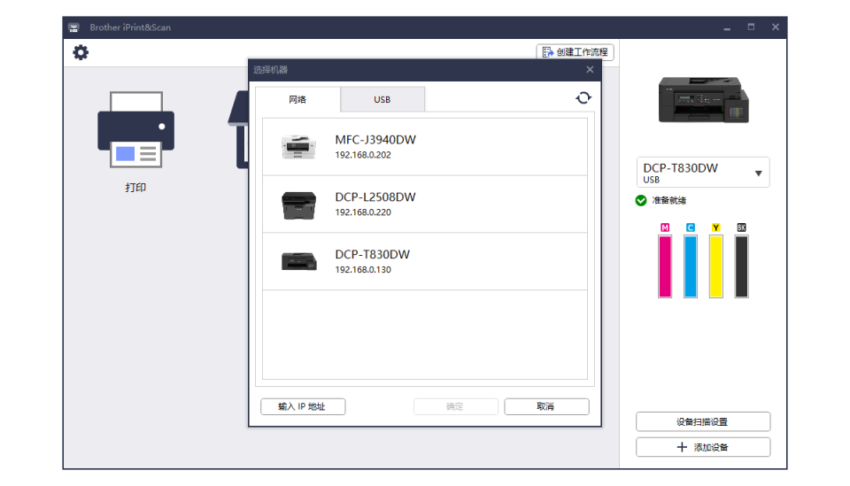Screen dimensions: 850x486
Task: Maximize the Brother iPrint&Scan window
Action: 751,27
